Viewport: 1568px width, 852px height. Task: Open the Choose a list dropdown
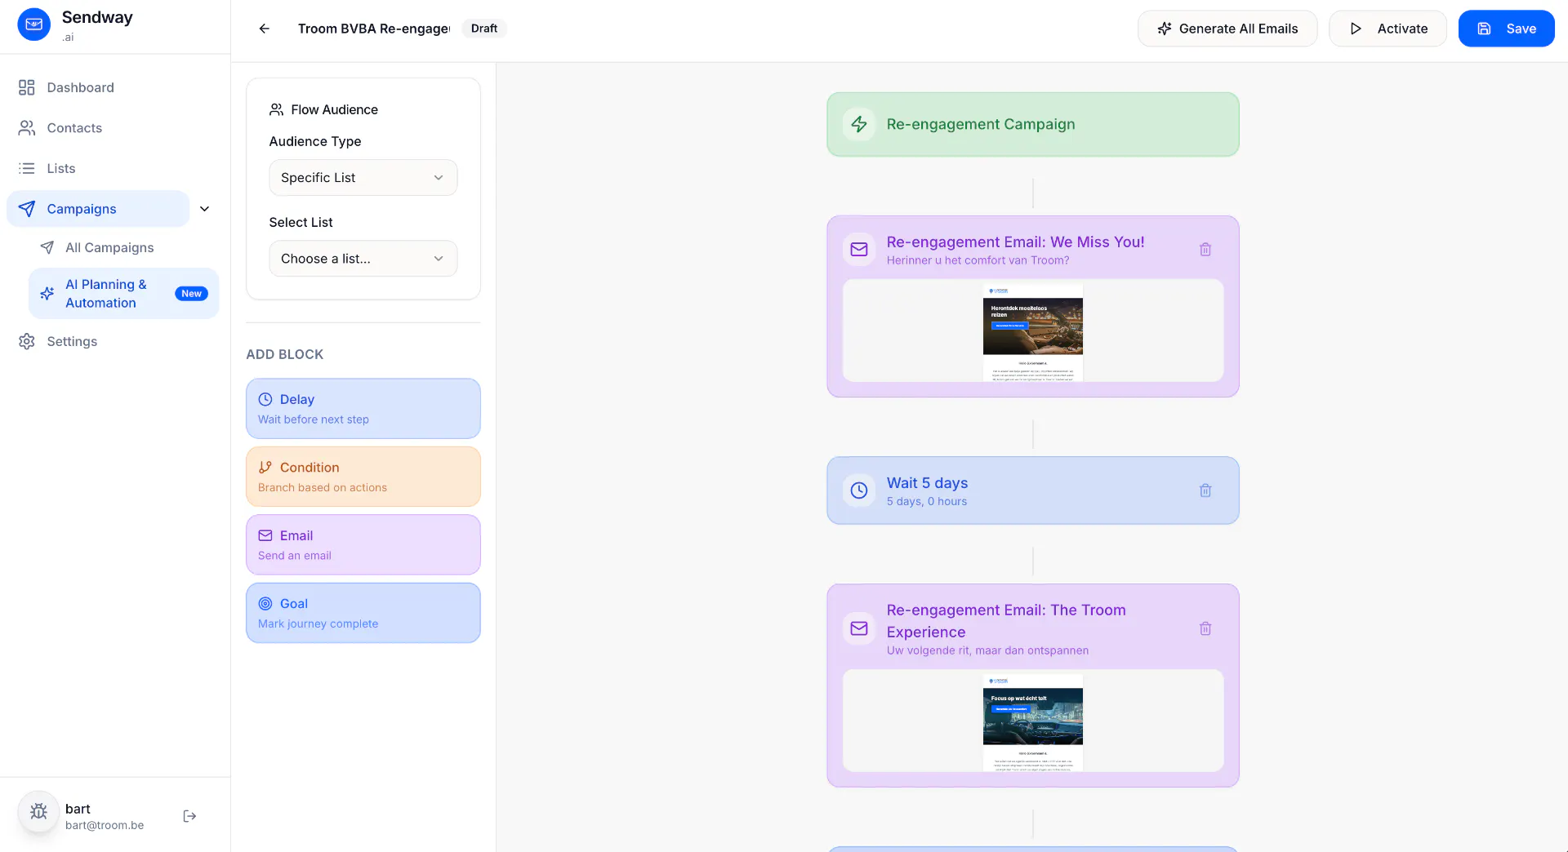coord(363,259)
